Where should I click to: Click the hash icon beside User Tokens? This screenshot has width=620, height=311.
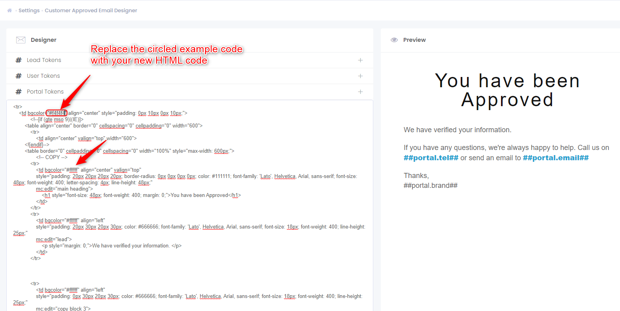pyautogui.click(x=18, y=76)
